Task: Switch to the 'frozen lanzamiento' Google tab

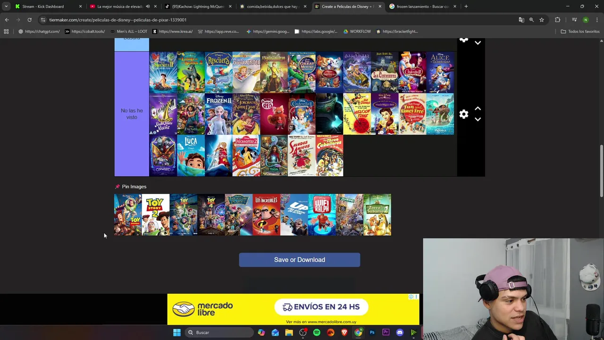Action: [x=422, y=7]
